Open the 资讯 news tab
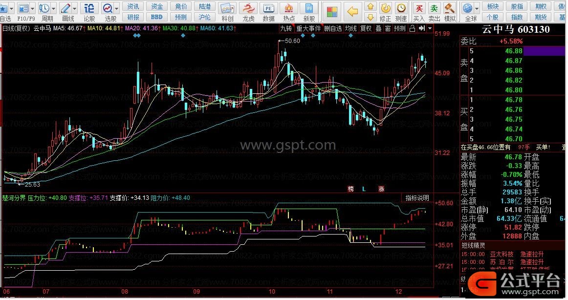568x300 pixels. click(133, 6)
